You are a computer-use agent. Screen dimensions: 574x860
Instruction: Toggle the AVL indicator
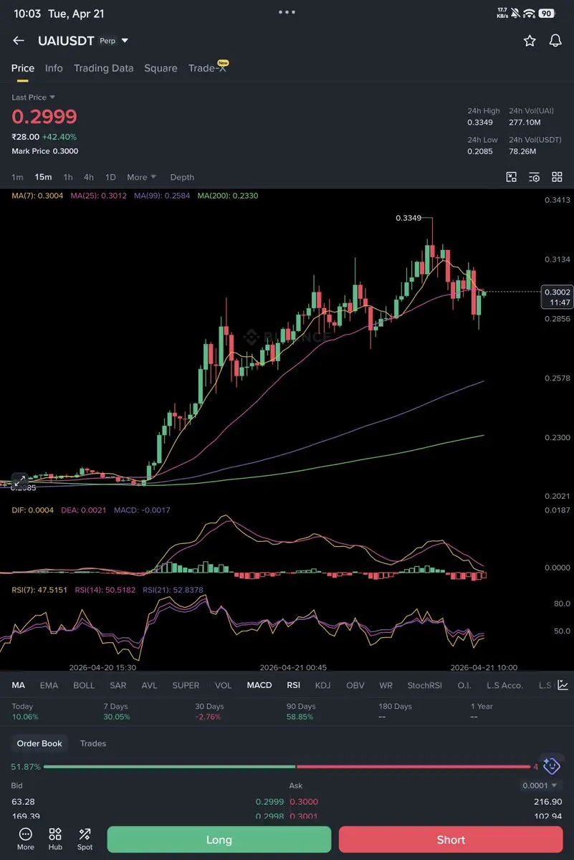click(149, 685)
